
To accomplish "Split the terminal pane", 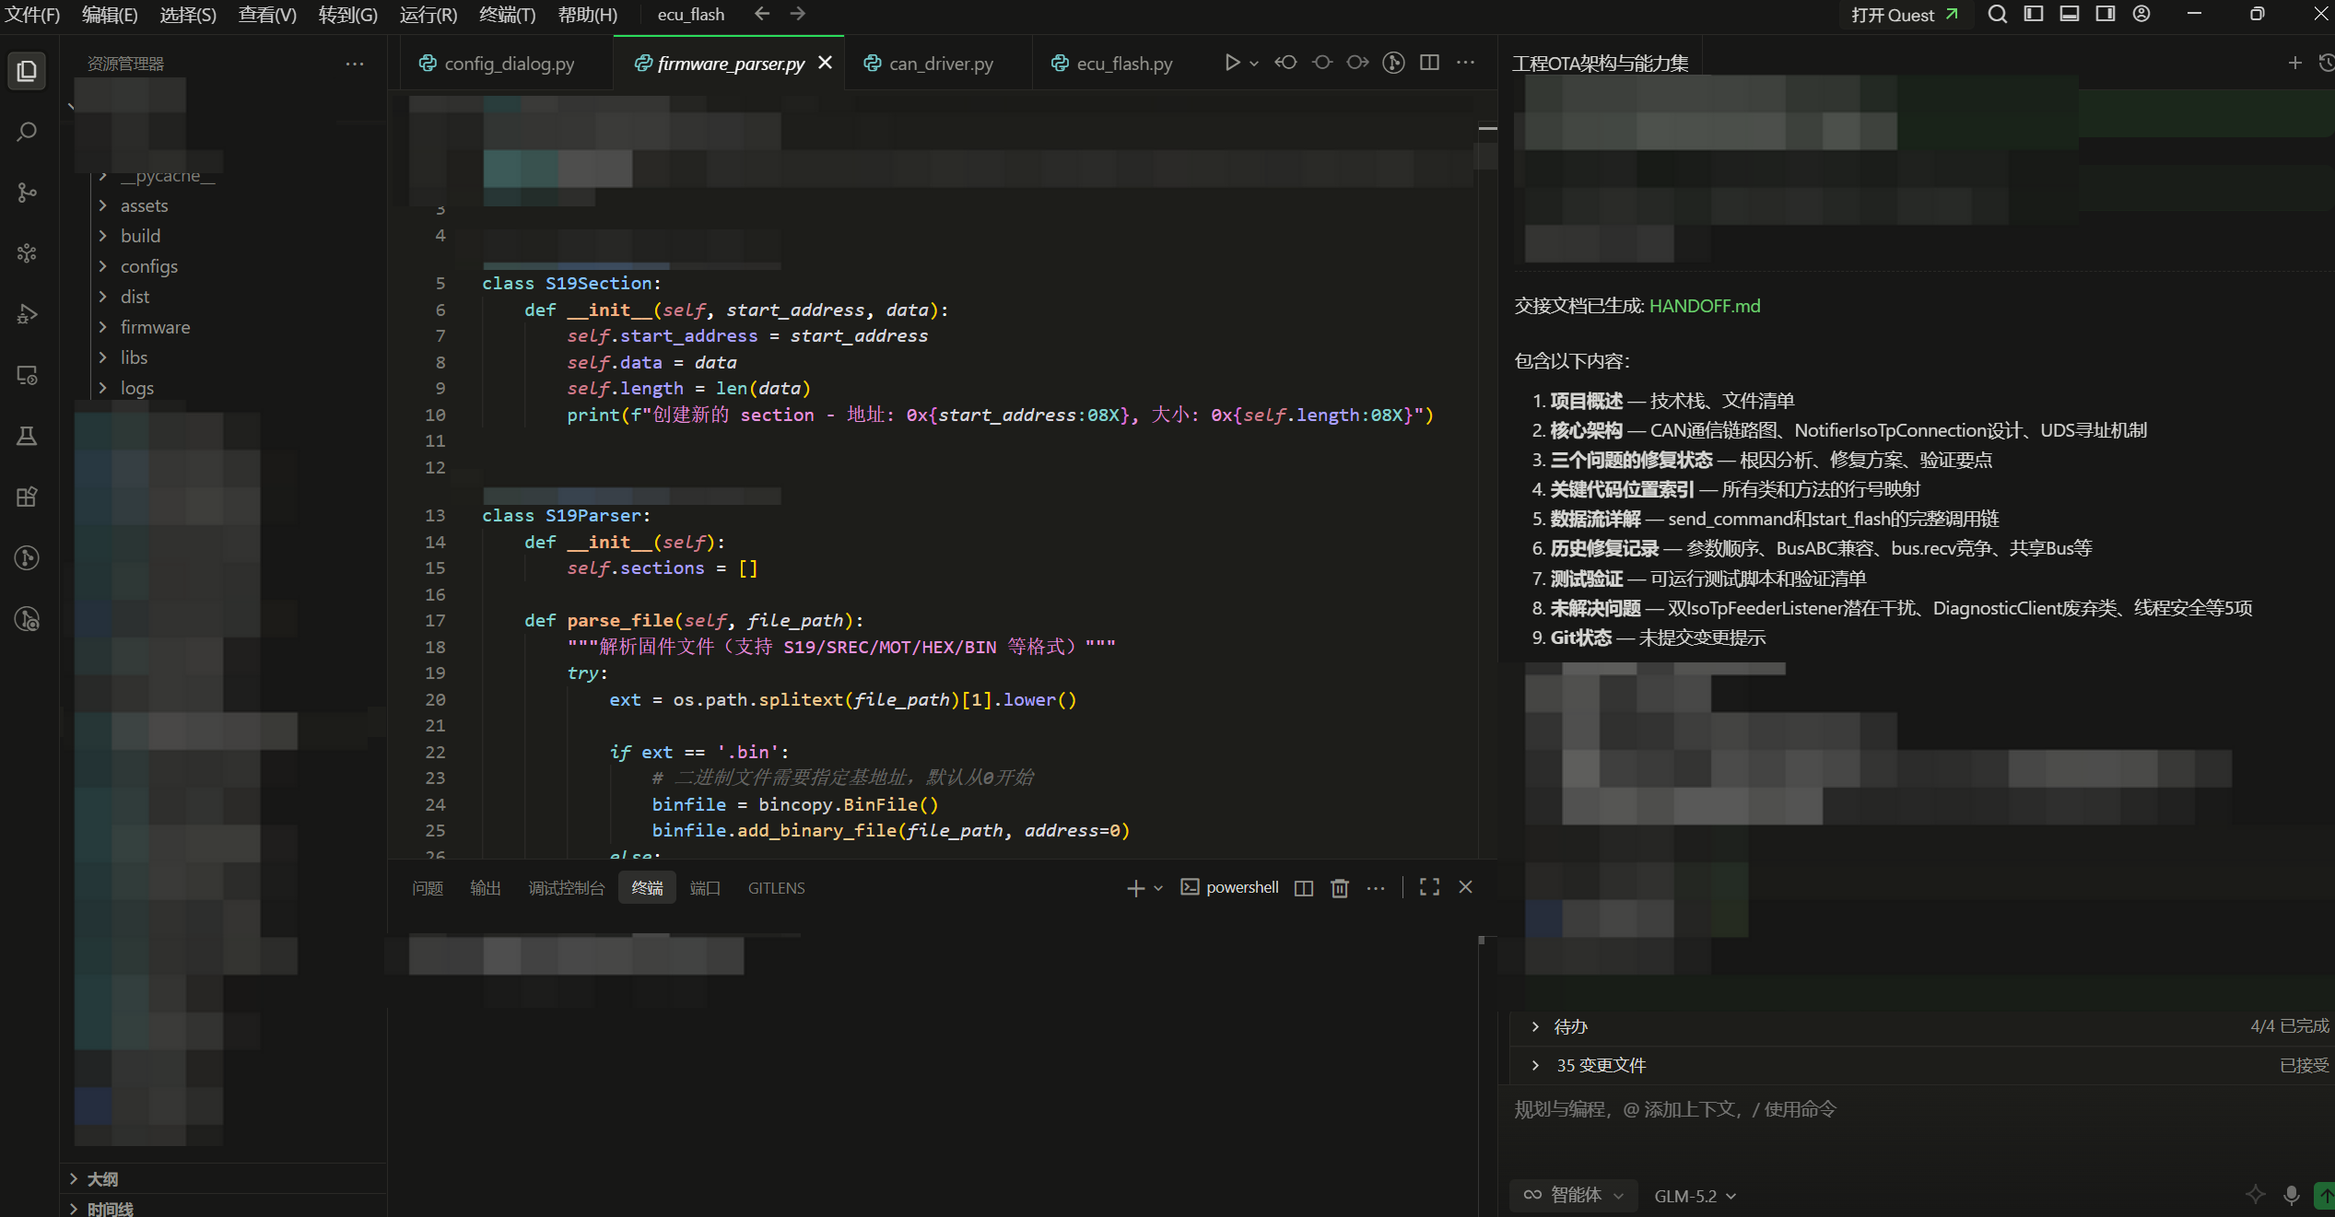I will pos(1304,888).
